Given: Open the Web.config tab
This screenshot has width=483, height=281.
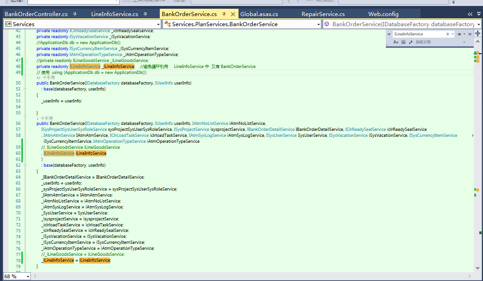Looking at the screenshot, I should [x=383, y=14].
